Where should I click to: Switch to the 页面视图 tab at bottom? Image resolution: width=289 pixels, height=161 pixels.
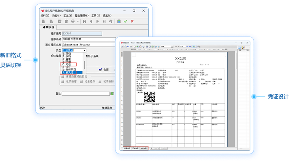pyautogui.click(x=136, y=148)
